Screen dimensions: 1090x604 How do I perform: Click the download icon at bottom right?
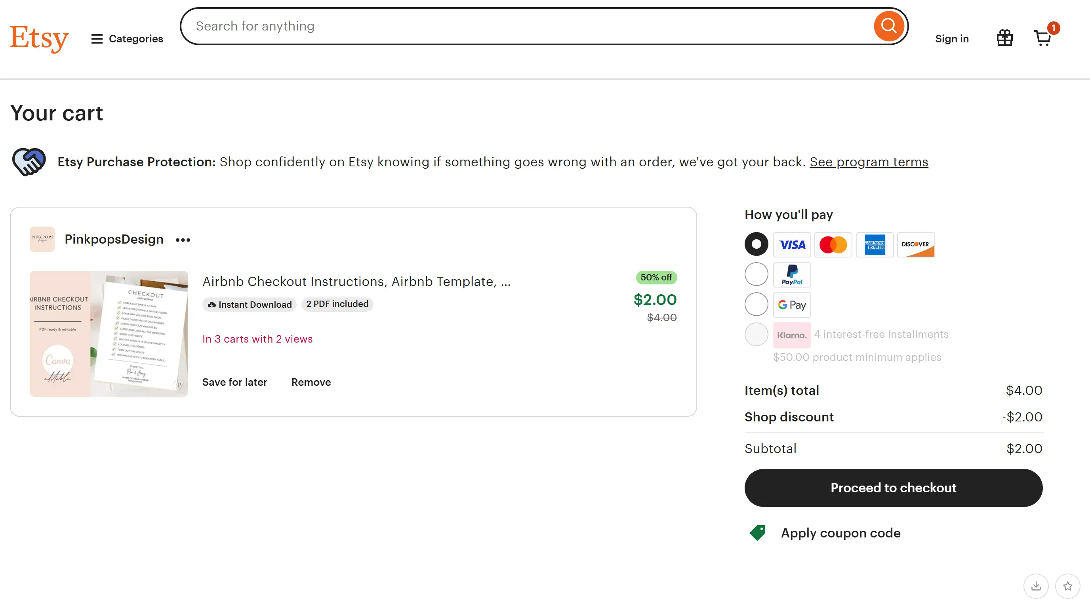[x=1036, y=586]
